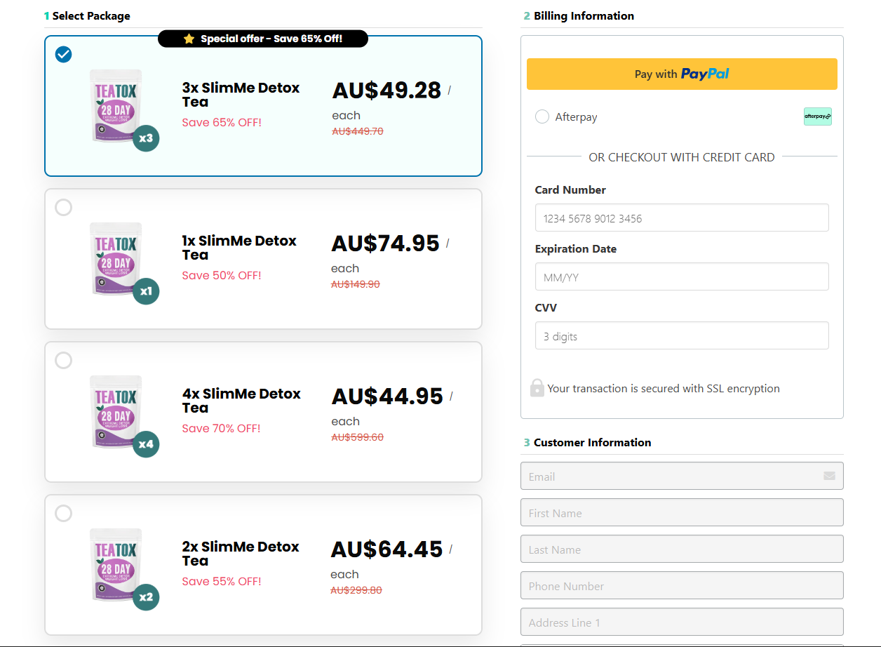Click the x4 quantity badge
Screen dimensions: 881x647
point(146,444)
